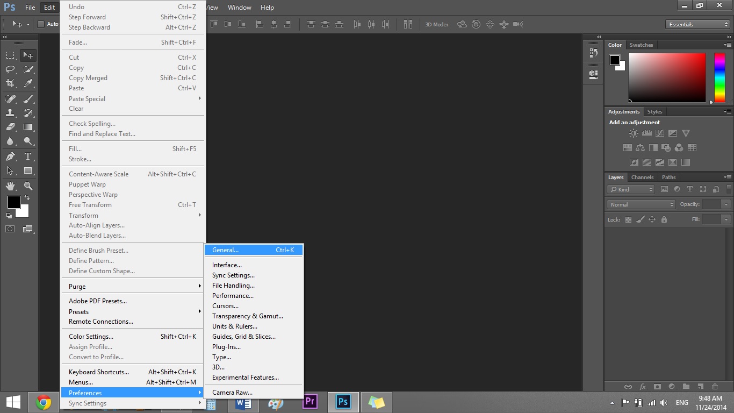Expand the Purge submenu

tap(133, 287)
